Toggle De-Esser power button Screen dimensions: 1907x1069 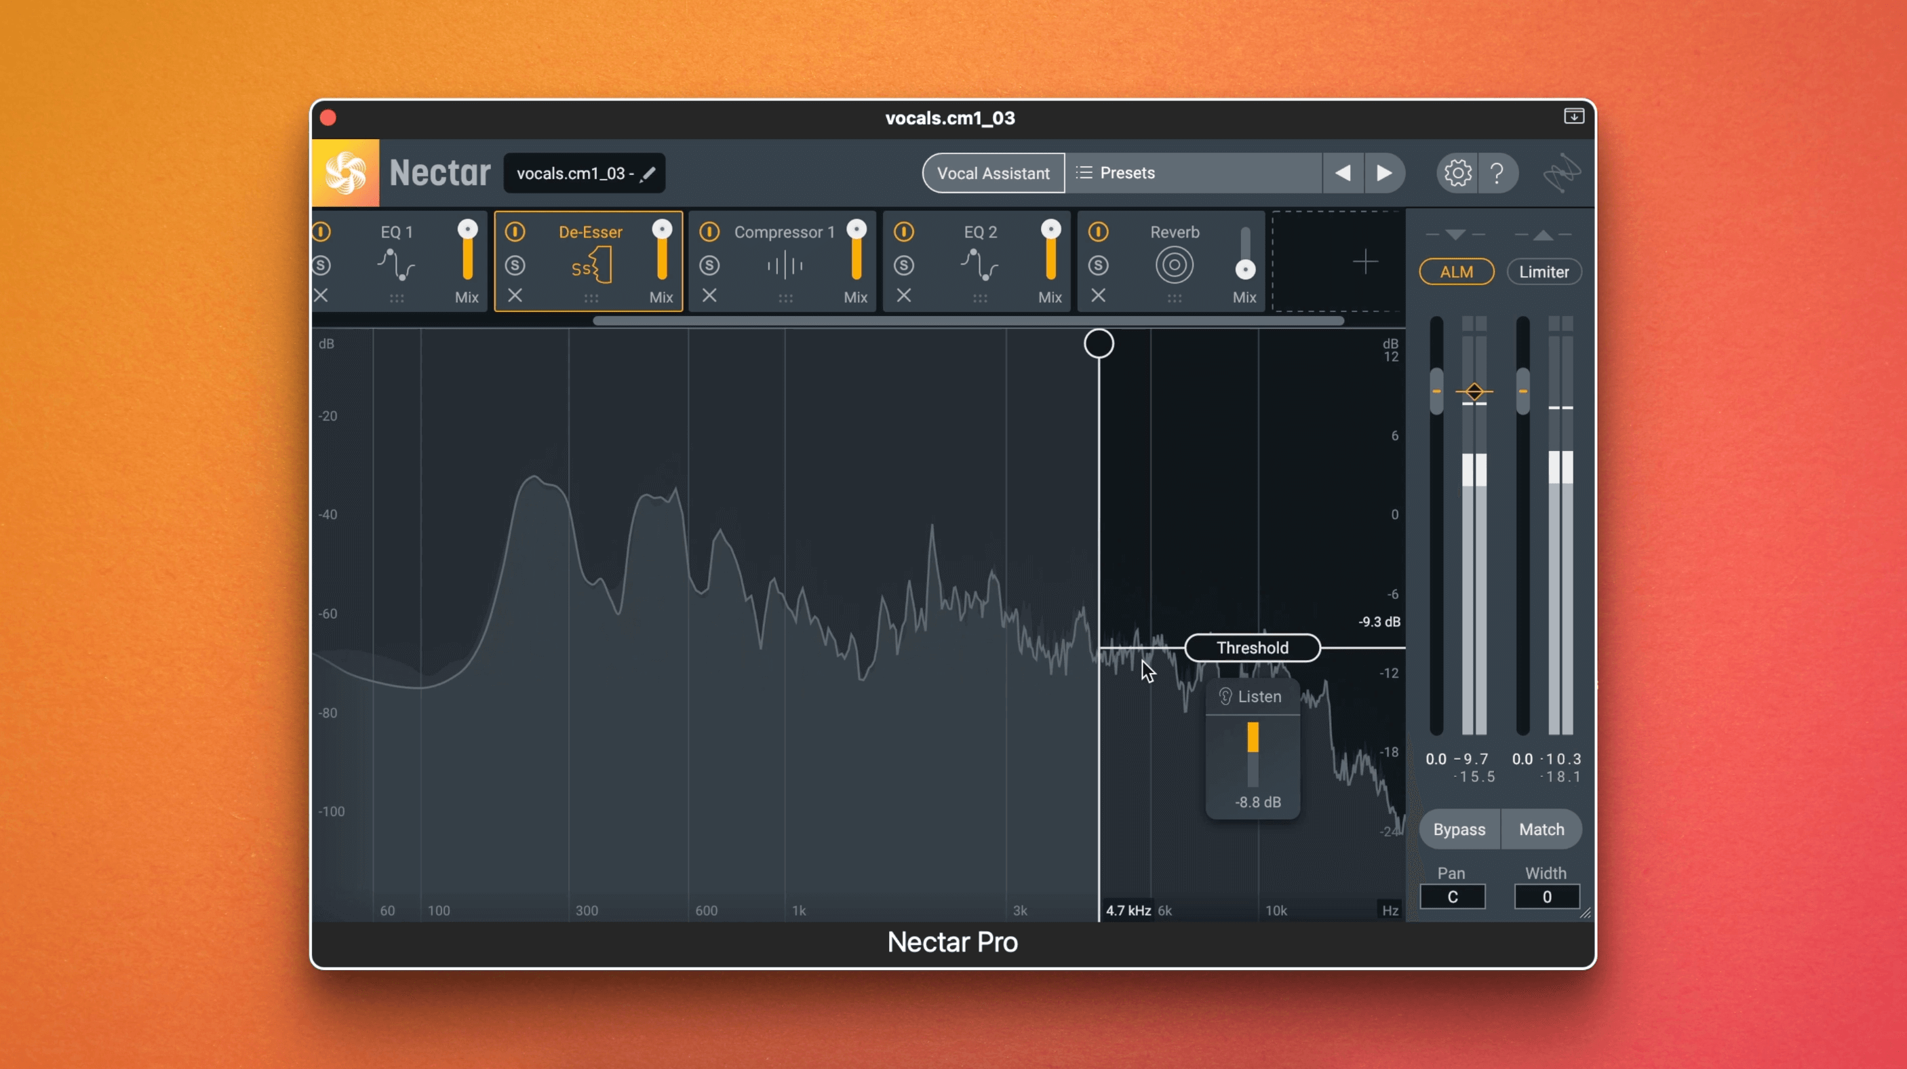(x=515, y=232)
